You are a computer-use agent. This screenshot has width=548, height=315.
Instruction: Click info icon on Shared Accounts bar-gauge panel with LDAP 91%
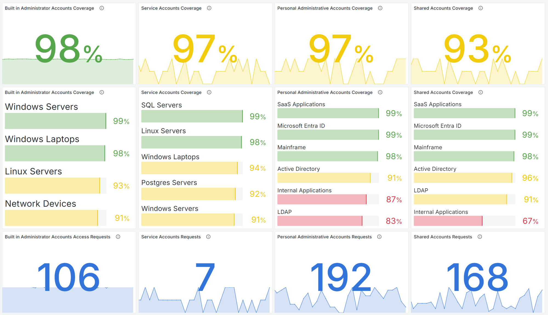click(x=481, y=93)
